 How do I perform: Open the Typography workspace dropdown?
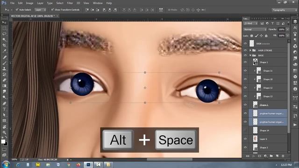284,10
